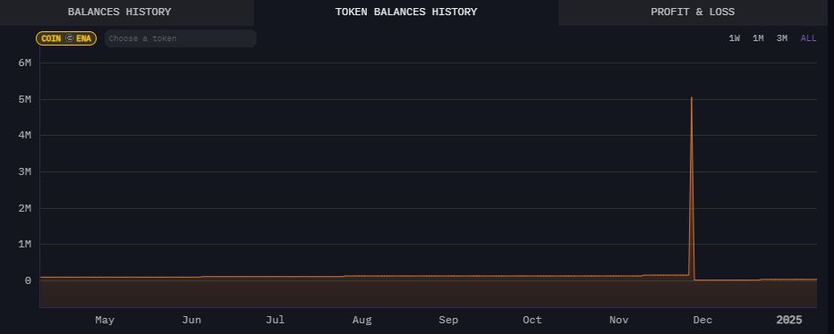Image resolution: width=834 pixels, height=334 pixels.
Task: Click the 2025 year axis label
Action: 788,321
